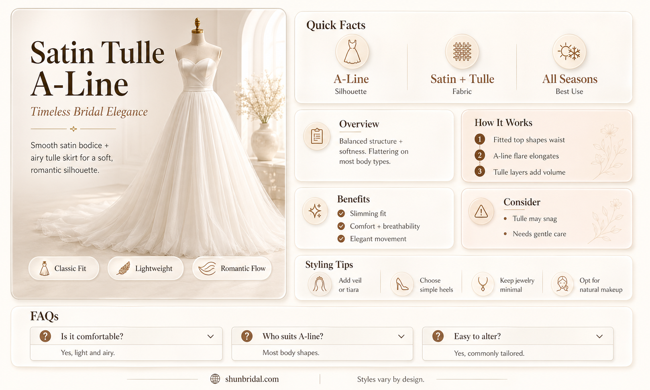Viewport: 650px width, 390px height.
Task: Click the Quick Facts heading
Action: click(336, 25)
